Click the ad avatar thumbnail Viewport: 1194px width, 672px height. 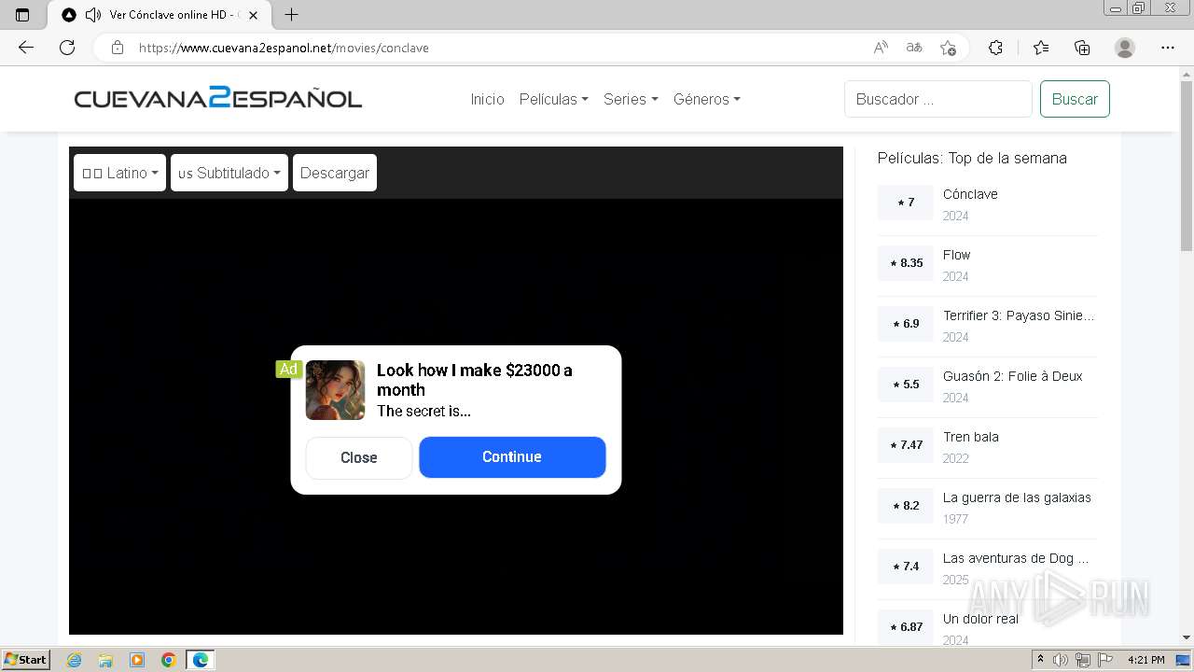(336, 390)
